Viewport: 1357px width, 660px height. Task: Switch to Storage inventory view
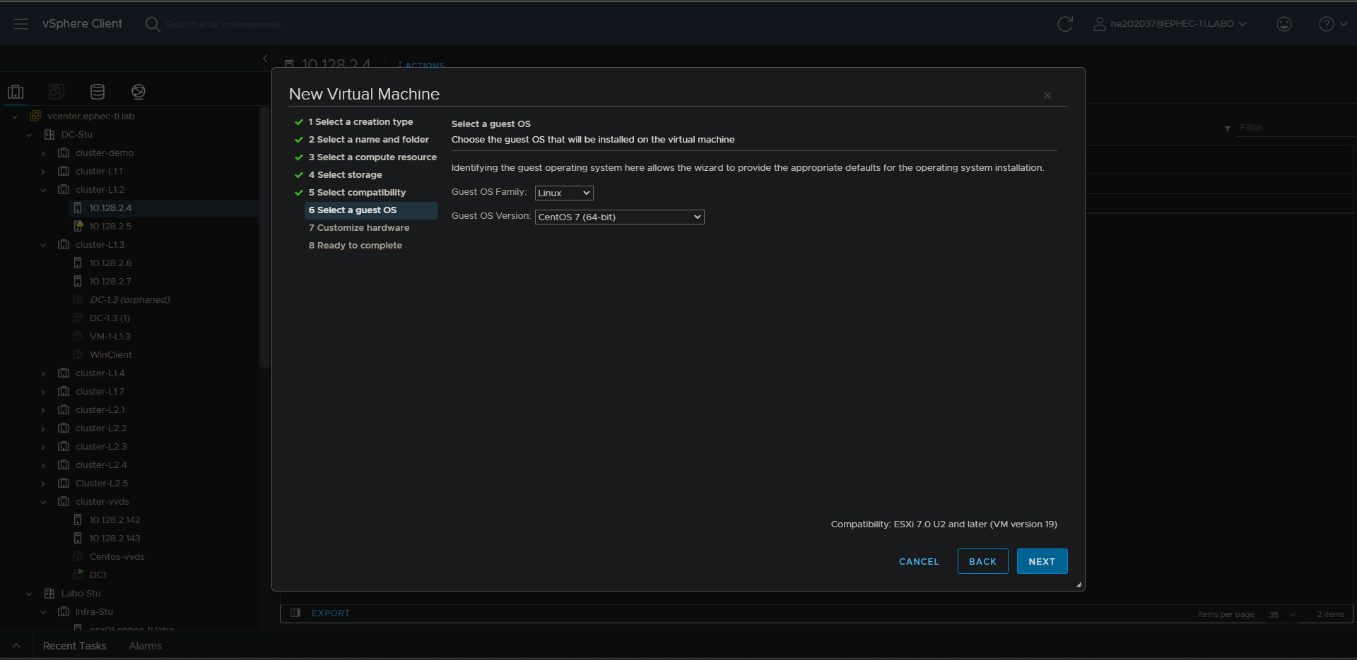click(x=98, y=91)
